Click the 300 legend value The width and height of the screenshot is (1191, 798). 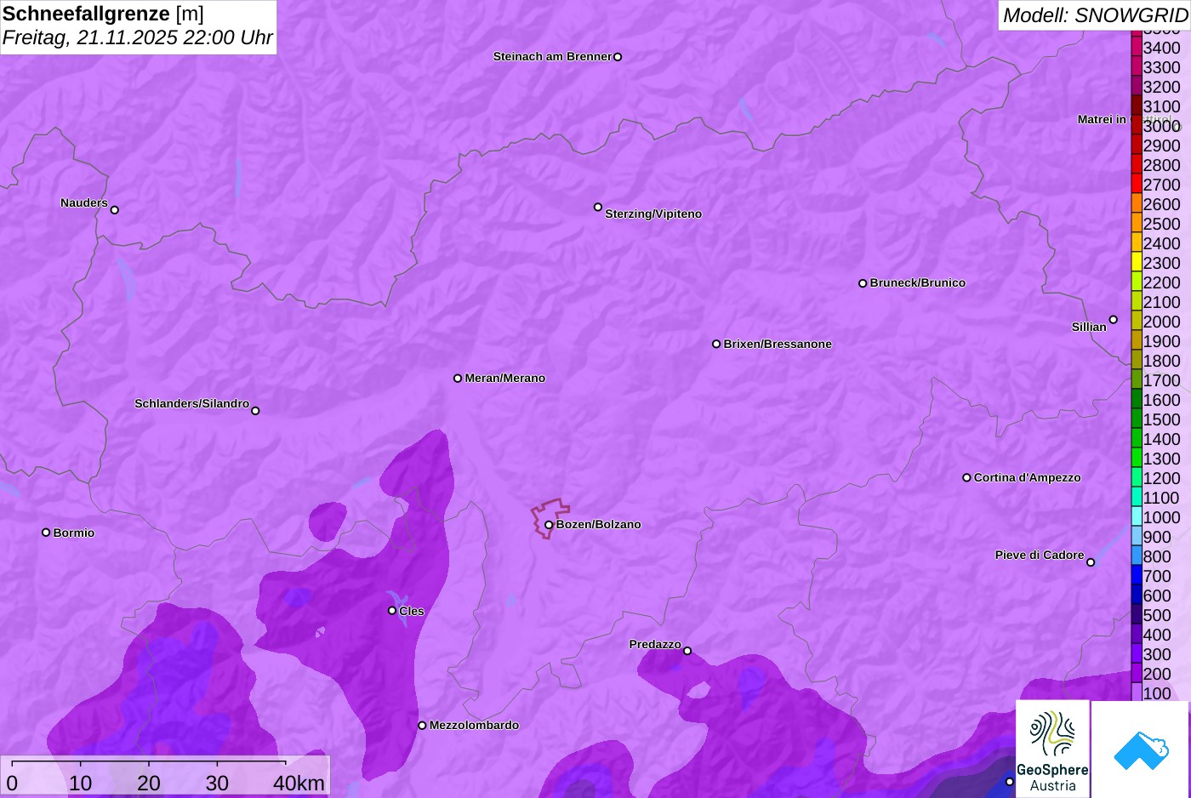(1157, 654)
